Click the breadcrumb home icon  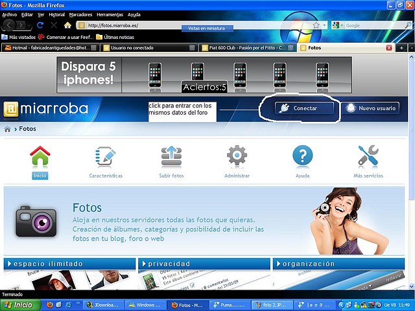coord(7,129)
